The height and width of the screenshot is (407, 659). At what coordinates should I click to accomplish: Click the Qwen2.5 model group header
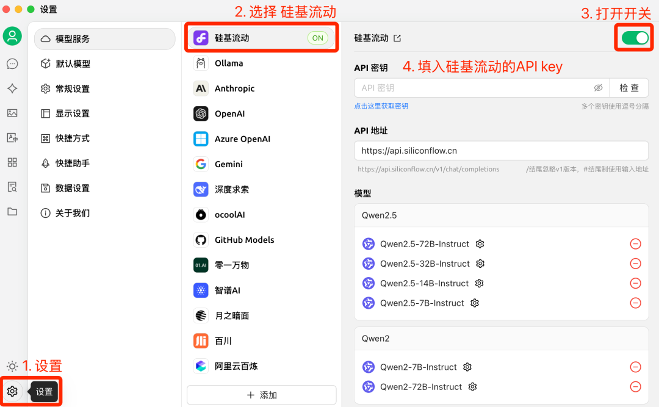coord(501,215)
